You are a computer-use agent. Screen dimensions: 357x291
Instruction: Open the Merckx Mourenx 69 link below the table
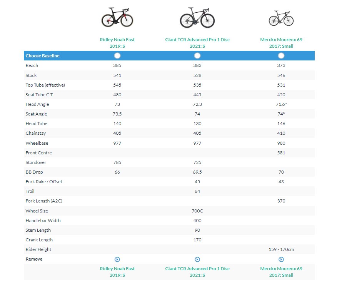point(281,272)
